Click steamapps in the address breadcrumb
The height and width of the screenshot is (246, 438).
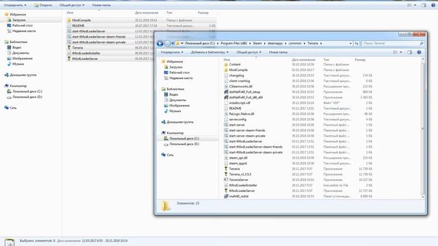pyautogui.click(x=275, y=43)
